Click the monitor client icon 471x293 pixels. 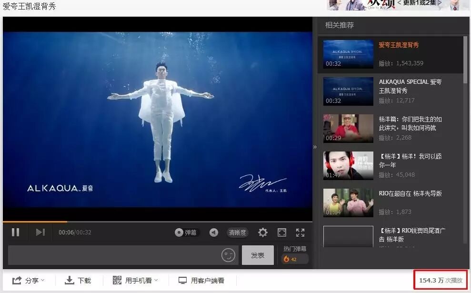[182, 281]
